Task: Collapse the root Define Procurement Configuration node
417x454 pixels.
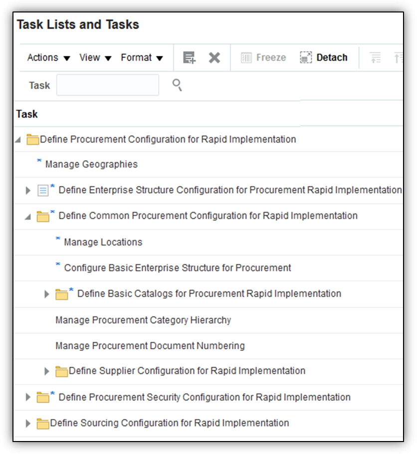Action: pyautogui.click(x=18, y=140)
